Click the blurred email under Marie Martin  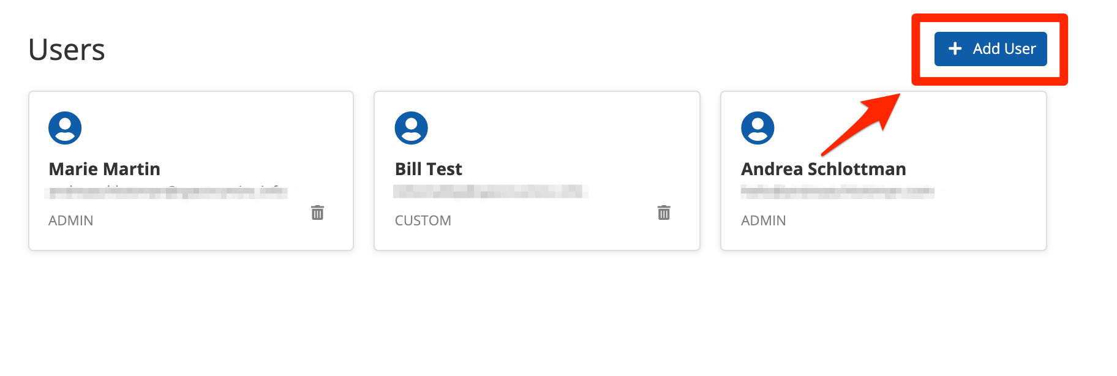(167, 192)
